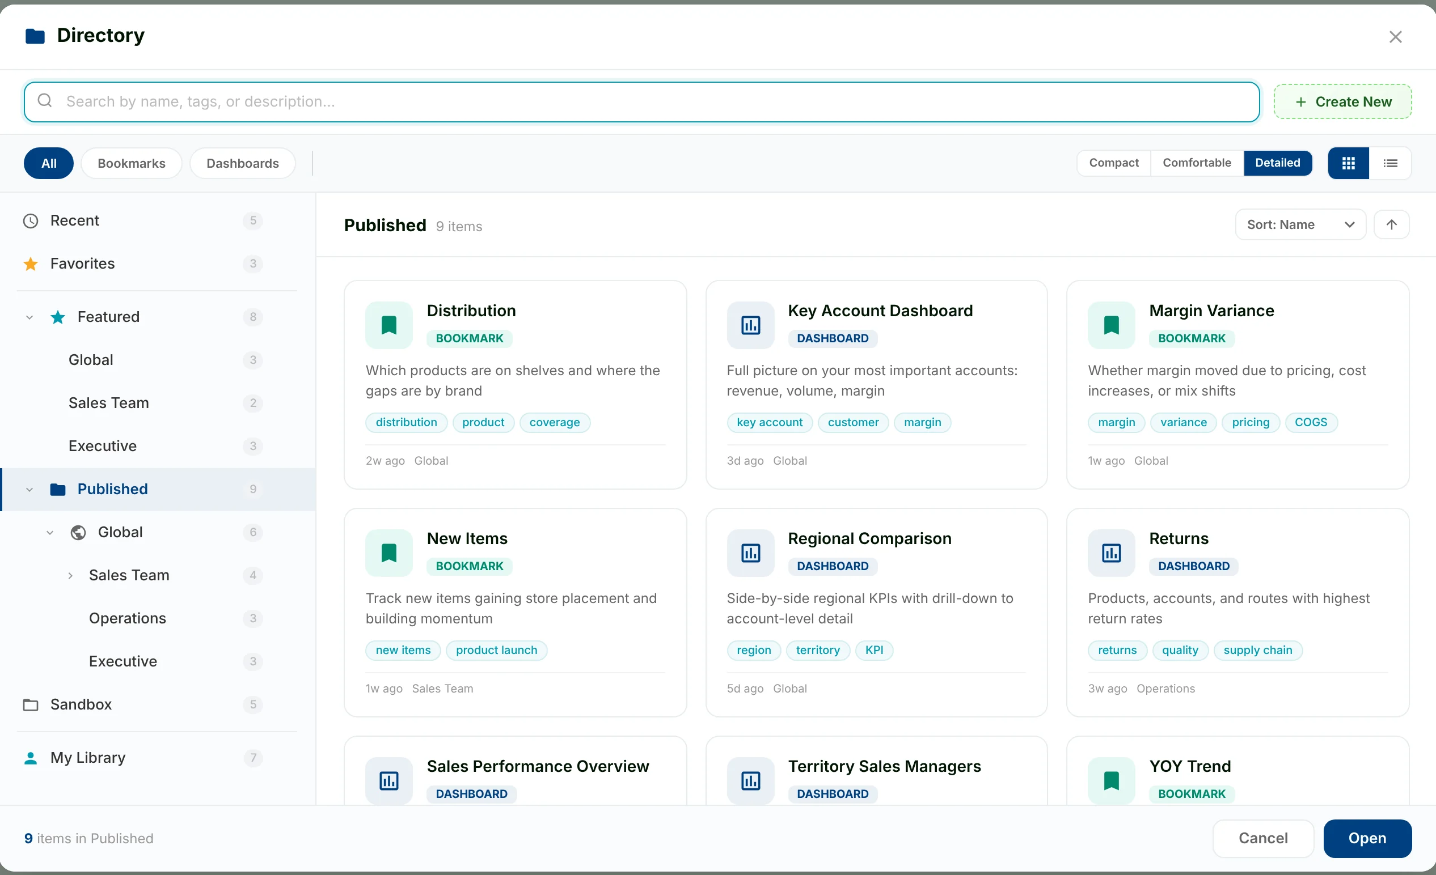Click the Recent clock icon
The image size is (1436, 875).
30,220
